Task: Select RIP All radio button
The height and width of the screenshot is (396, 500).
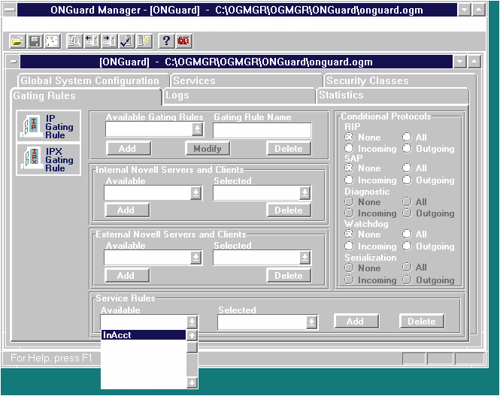Action: point(407,137)
